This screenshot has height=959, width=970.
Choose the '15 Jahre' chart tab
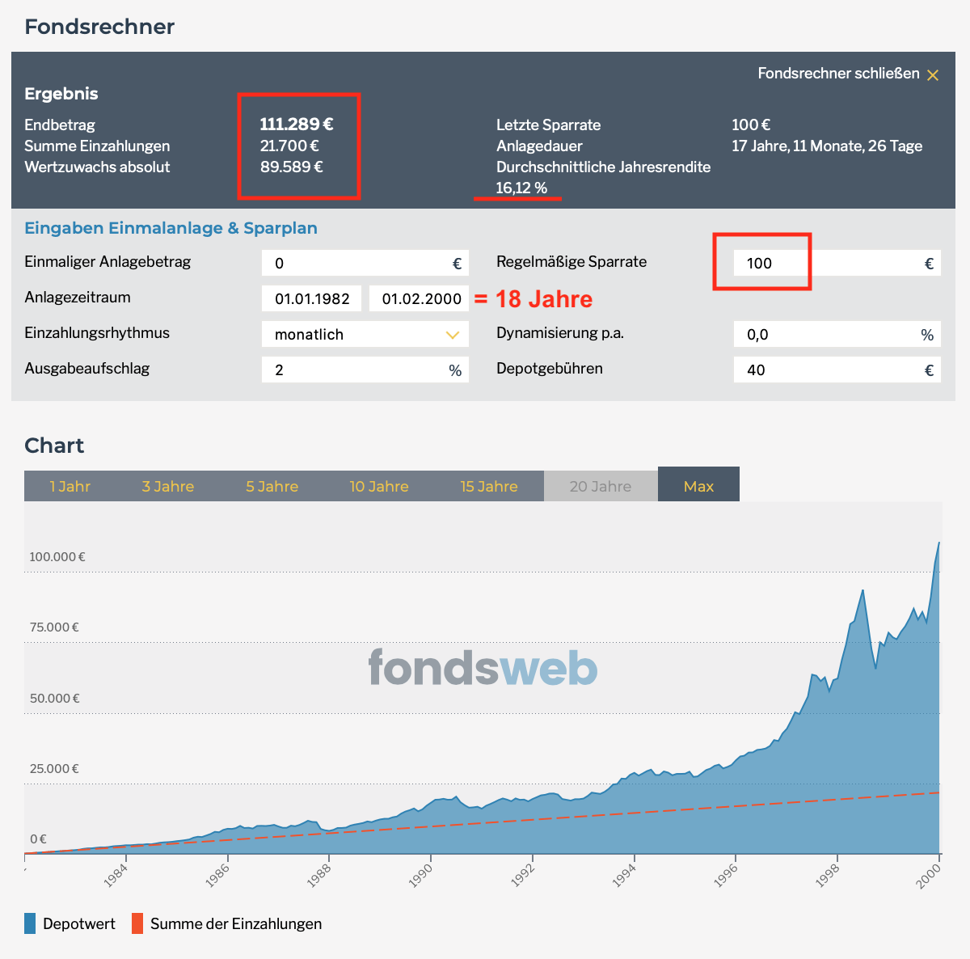coord(489,486)
